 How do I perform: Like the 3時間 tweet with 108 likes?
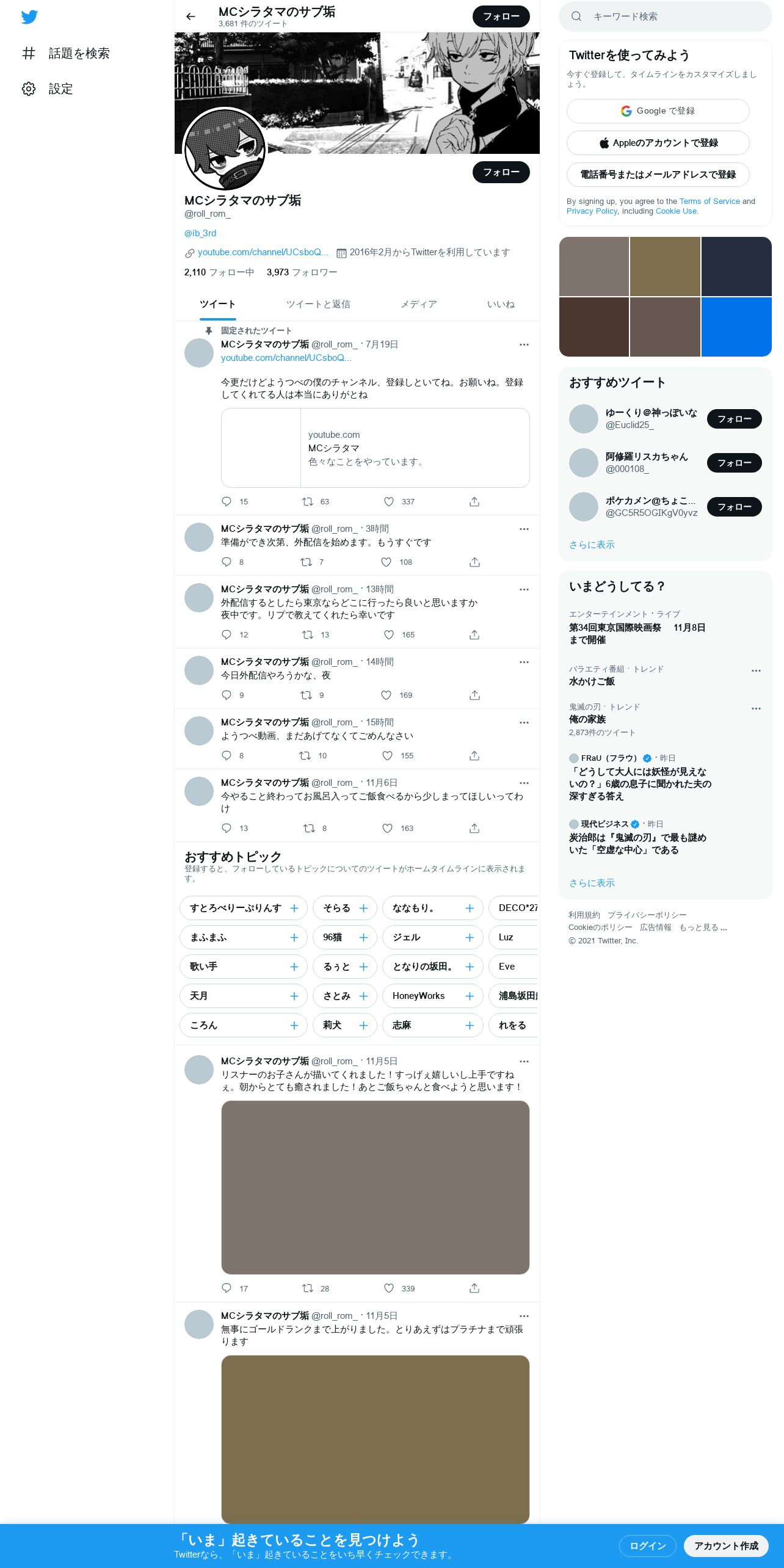click(386, 562)
